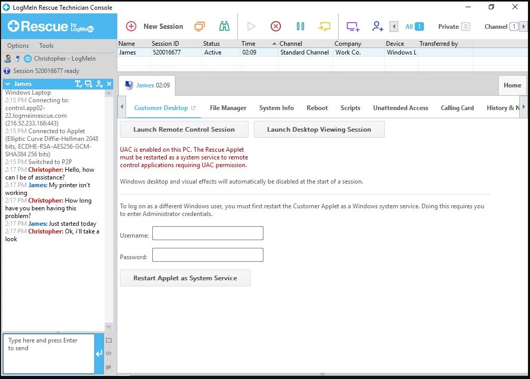This screenshot has height=379, width=530.
Task: Click inside the Username field
Action: click(x=207, y=233)
